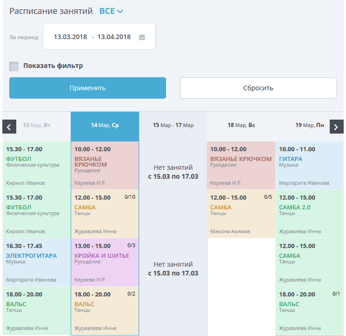The width and height of the screenshot is (346, 336).
Task: Select the 14 Мар, Ср day tab
Action: point(105,126)
